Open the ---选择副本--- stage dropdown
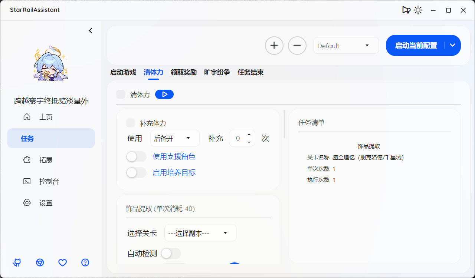Image resolution: width=475 pixels, height=278 pixels. click(200, 233)
